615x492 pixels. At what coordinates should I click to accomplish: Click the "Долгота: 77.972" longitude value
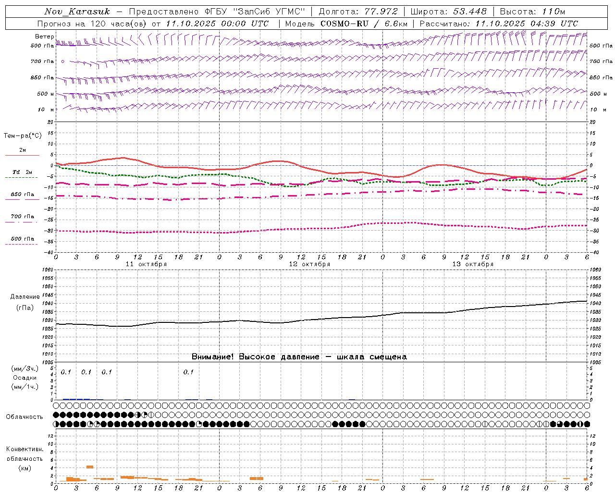tap(358, 12)
